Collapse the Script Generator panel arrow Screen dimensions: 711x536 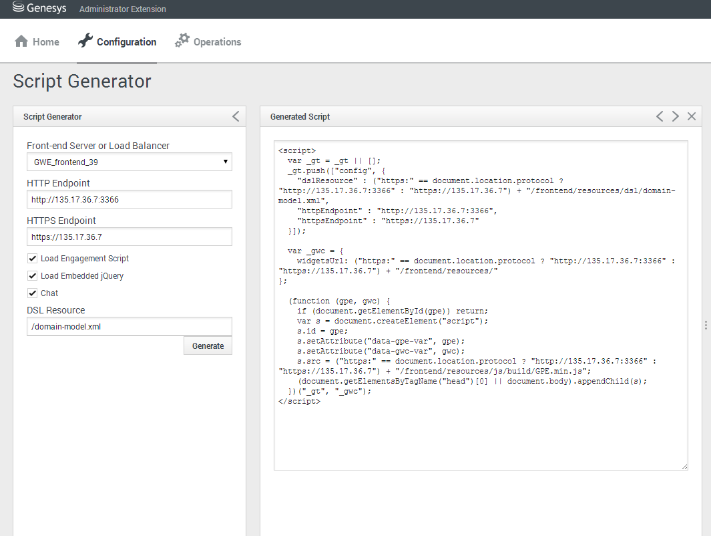(x=235, y=116)
